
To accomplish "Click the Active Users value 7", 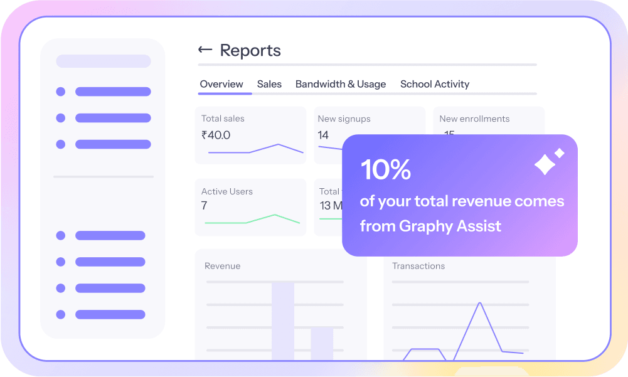I will click(204, 206).
